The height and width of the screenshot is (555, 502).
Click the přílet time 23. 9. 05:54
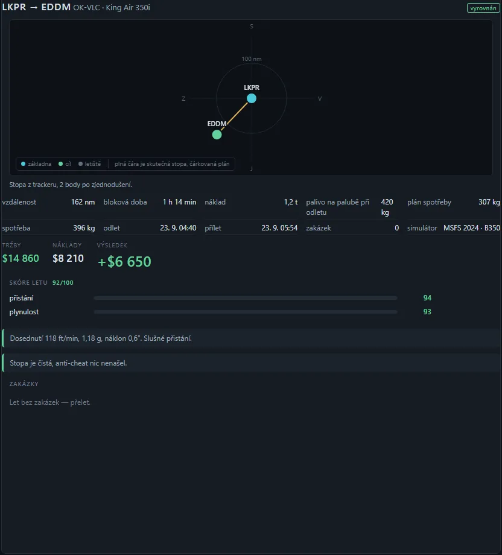279,228
